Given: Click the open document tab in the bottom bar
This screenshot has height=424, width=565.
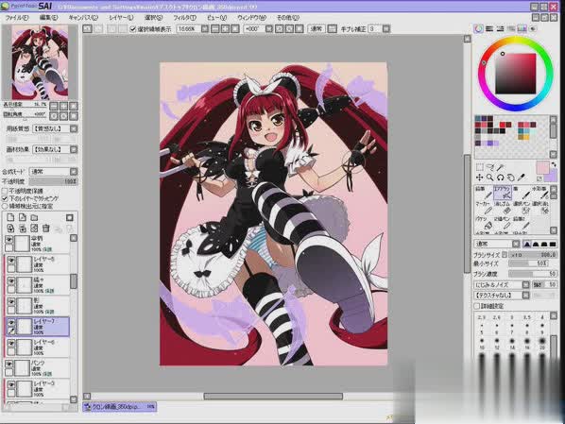Looking at the screenshot, I should pyautogui.click(x=120, y=407).
